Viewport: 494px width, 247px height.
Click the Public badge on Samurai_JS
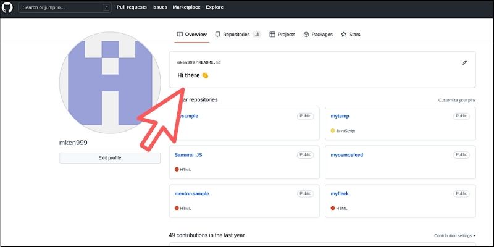[x=305, y=155]
